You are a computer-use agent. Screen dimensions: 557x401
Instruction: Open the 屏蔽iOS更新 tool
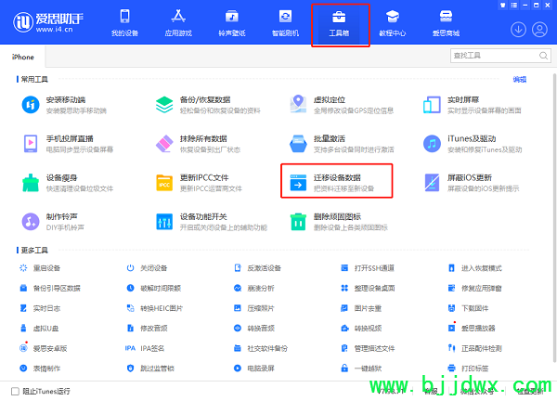471,183
